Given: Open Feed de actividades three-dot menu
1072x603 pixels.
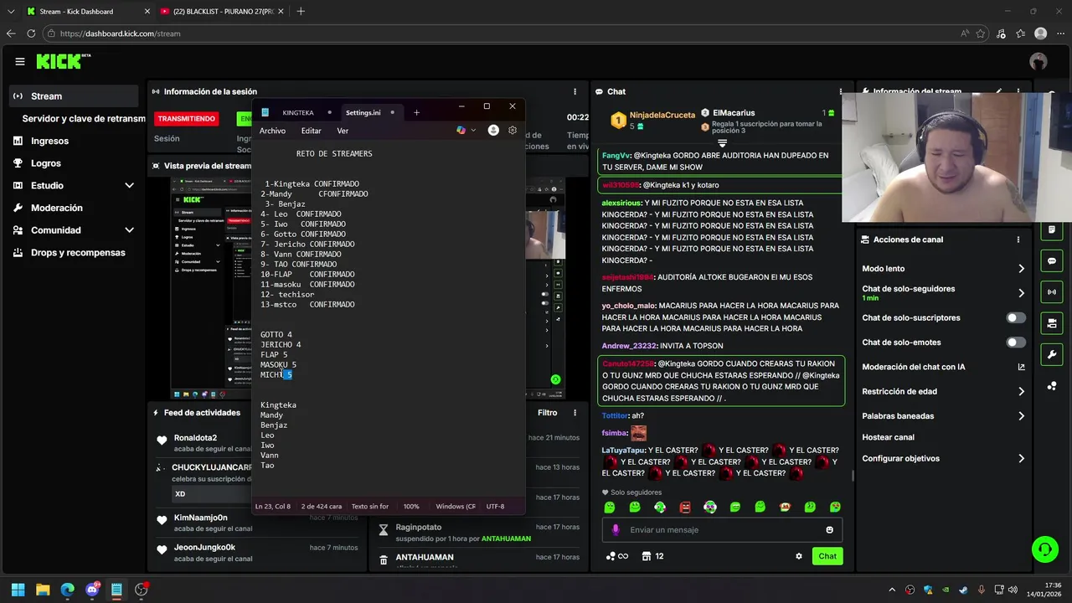Looking at the screenshot, I should coord(575,413).
